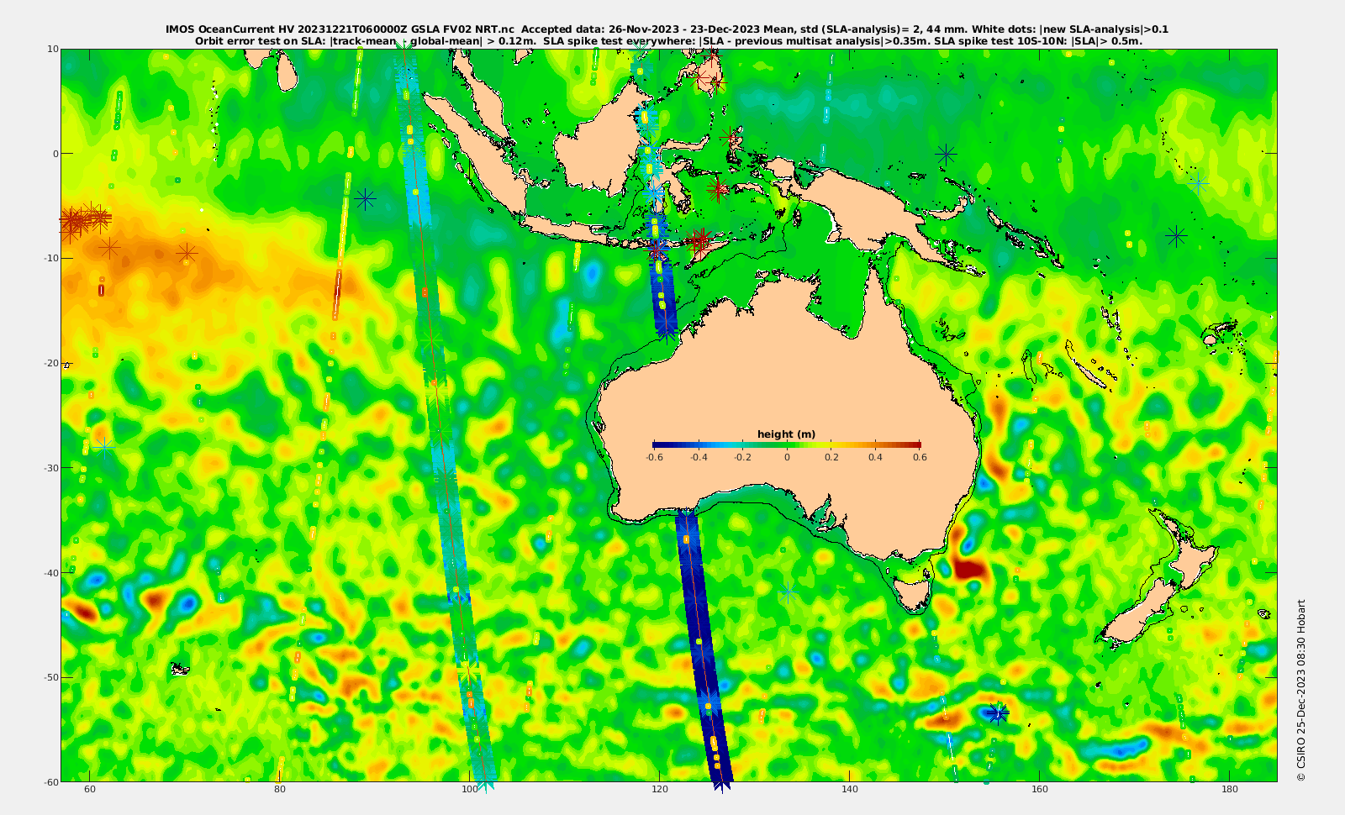Click the -0.4 colorbar tick label
This screenshot has height=815, width=1345.
(x=699, y=457)
